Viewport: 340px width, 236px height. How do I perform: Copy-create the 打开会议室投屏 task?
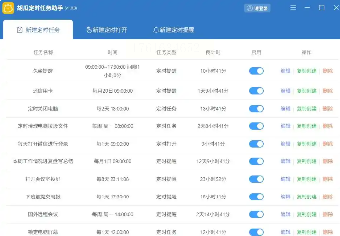tap(306, 179)
